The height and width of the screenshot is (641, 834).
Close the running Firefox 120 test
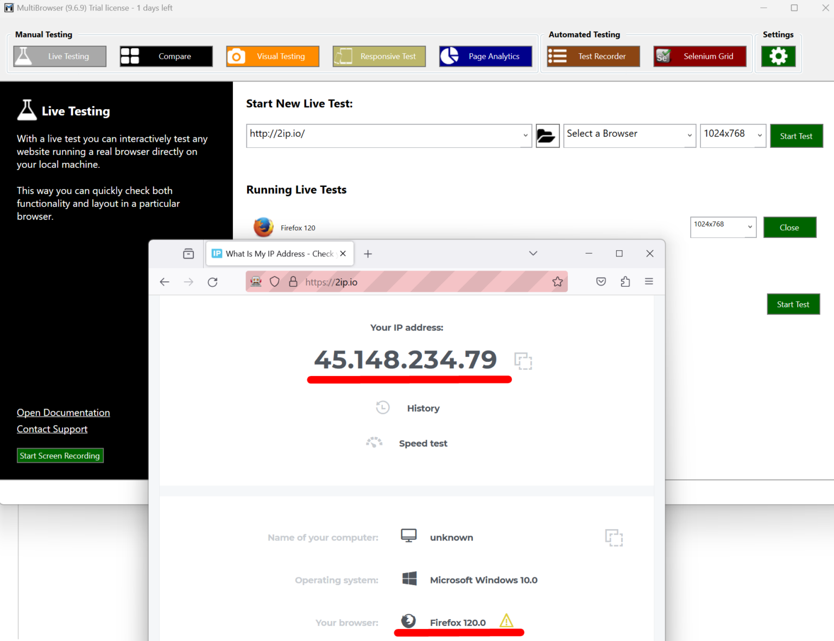[789, 228]
